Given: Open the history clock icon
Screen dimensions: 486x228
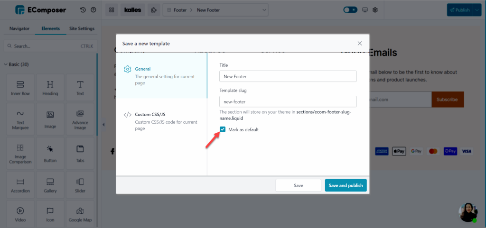Looking at the screenshot, I should 83,10.
